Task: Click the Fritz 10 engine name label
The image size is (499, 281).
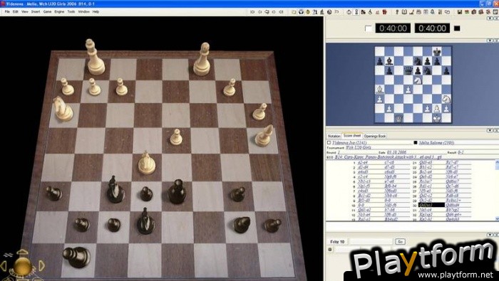Action: [337, 242]
